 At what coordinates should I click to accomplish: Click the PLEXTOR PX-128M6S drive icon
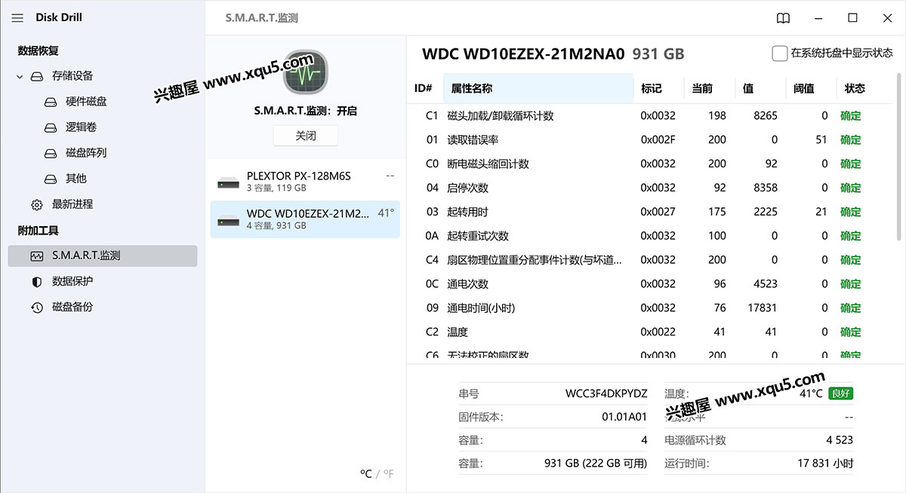[x=228, y=182]
